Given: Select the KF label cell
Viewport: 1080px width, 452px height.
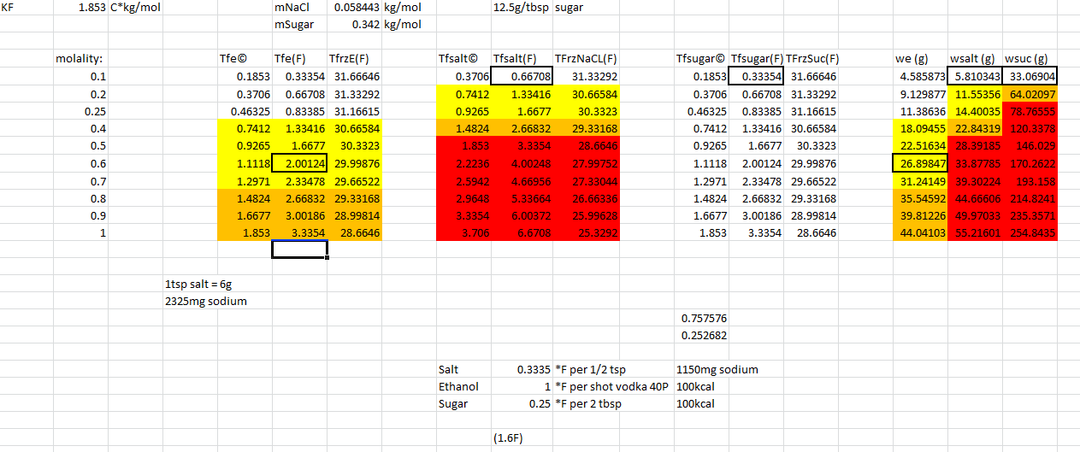Looking at the screenshot, I should pos(9,7).
